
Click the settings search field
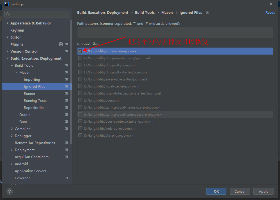pyautogui.click(x=37, y=14)
